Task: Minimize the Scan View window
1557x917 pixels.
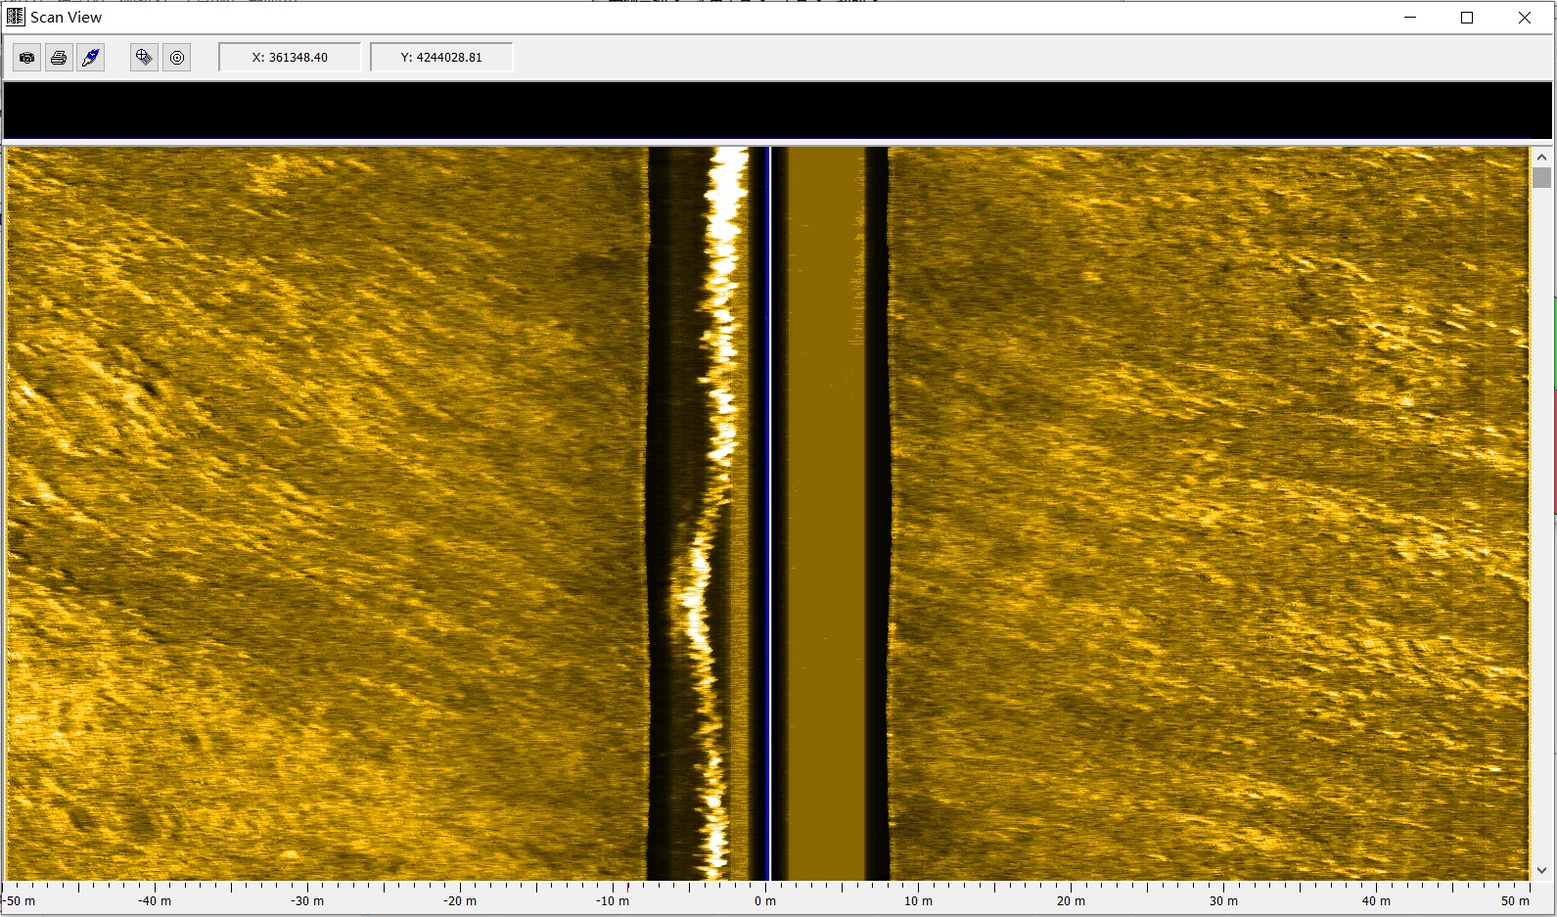Action: pyautogui.click(x=1410, y=18)
